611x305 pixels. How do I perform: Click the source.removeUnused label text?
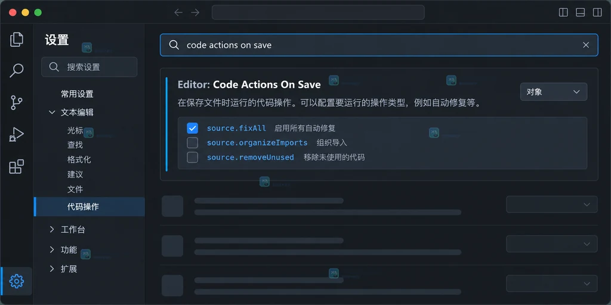coord(251,157)
